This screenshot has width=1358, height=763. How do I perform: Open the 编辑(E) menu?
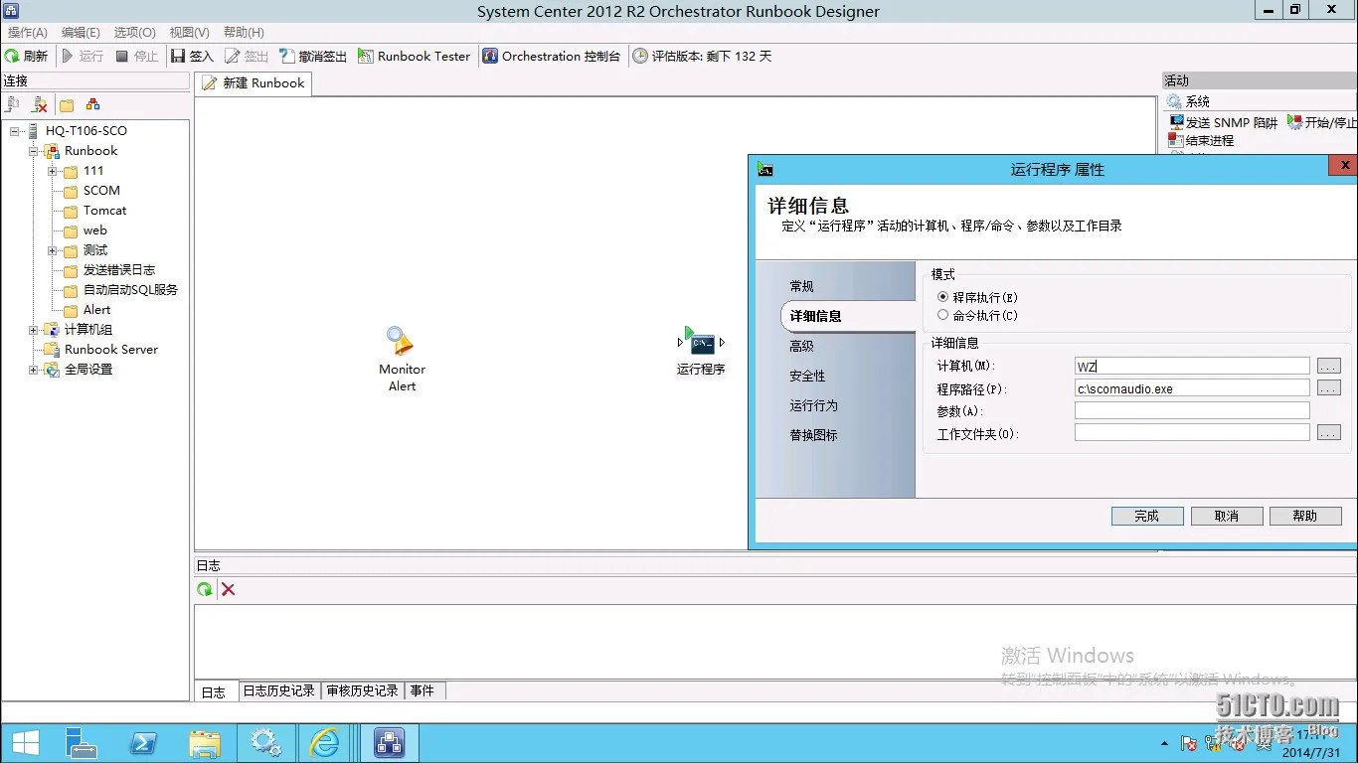[81, 33]
